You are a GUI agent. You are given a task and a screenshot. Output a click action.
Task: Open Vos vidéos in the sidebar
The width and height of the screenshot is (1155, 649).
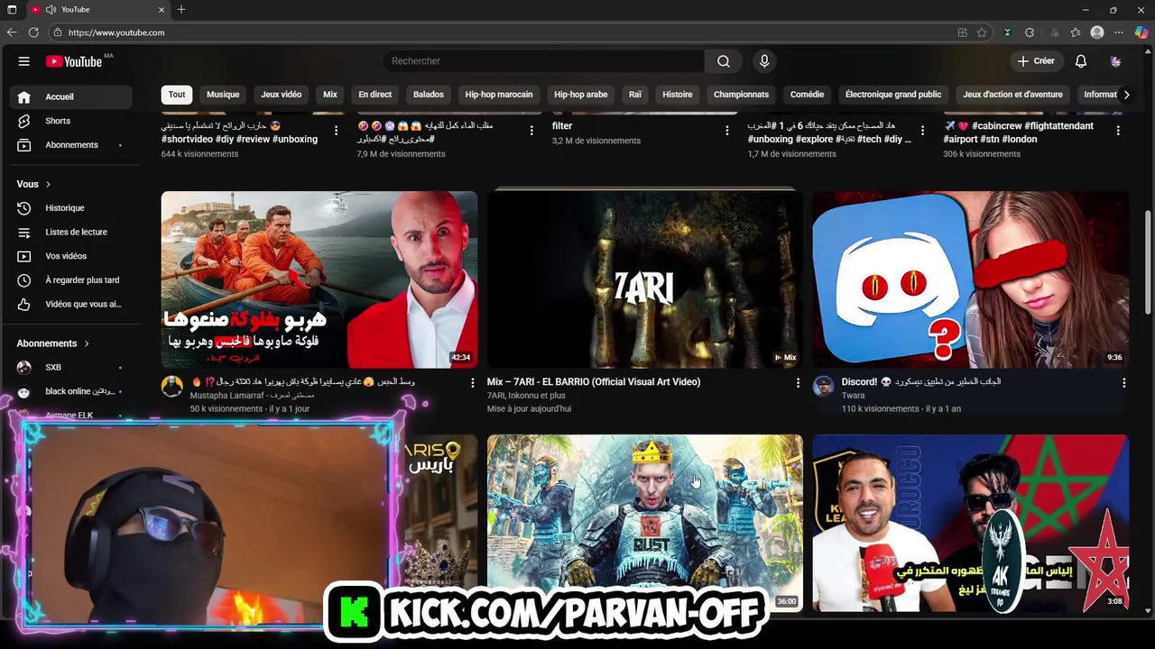(70, 256)
